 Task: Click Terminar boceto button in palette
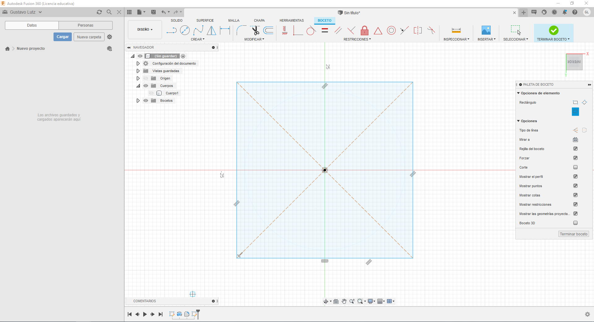(x=574, y=234)
